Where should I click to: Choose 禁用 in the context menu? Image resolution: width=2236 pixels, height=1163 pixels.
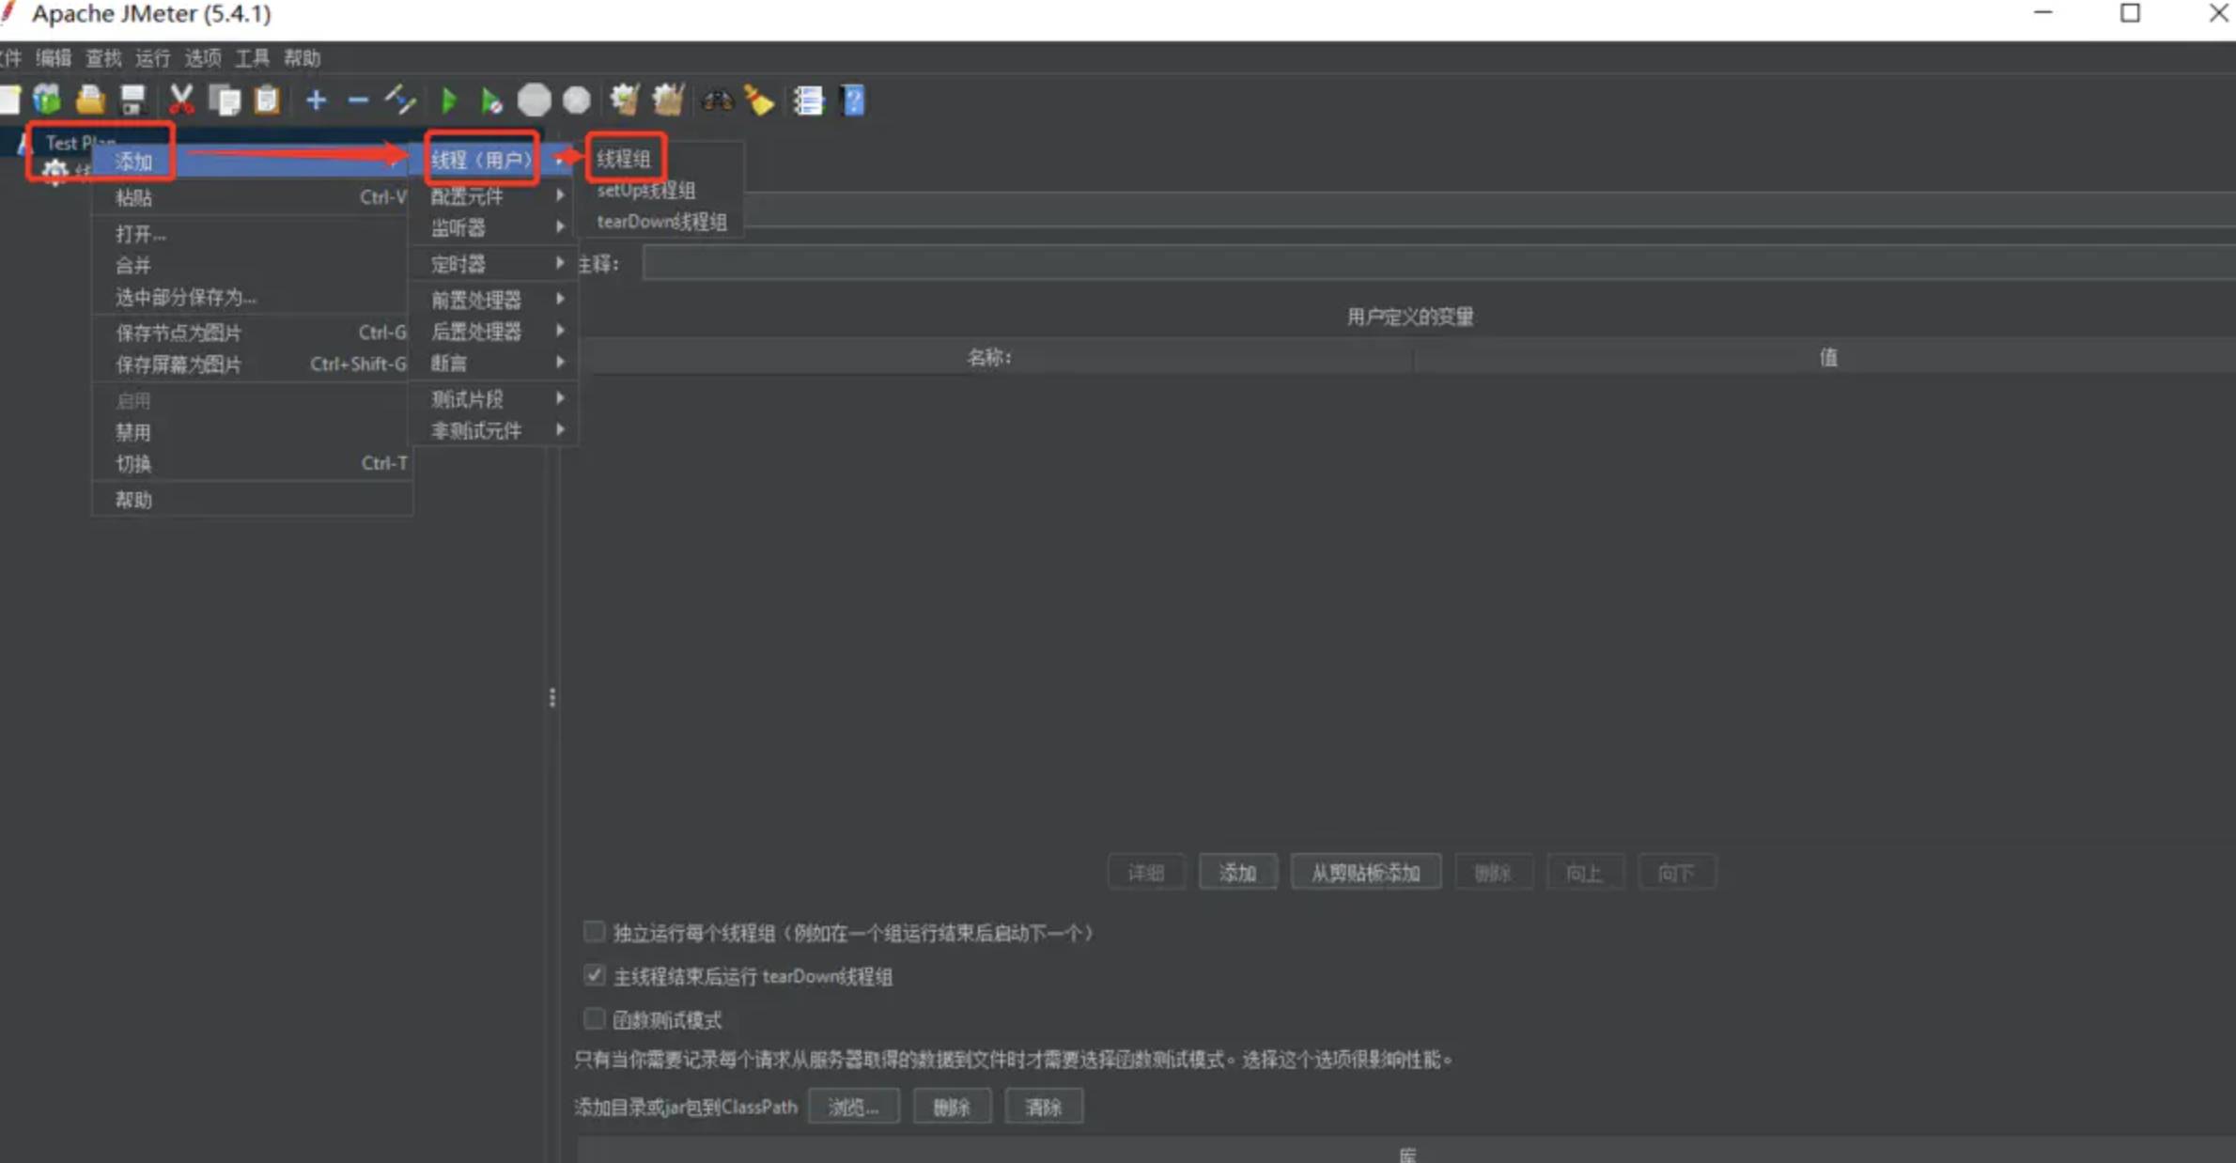(133, 432)
